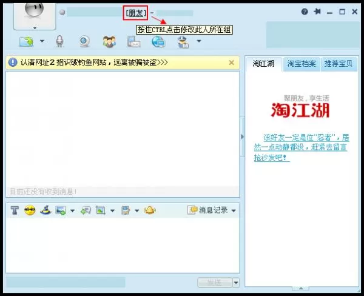This screenshot has width=364, height=296.
Task: Expand the dropdown beside police icon
Action: (199, 41)
